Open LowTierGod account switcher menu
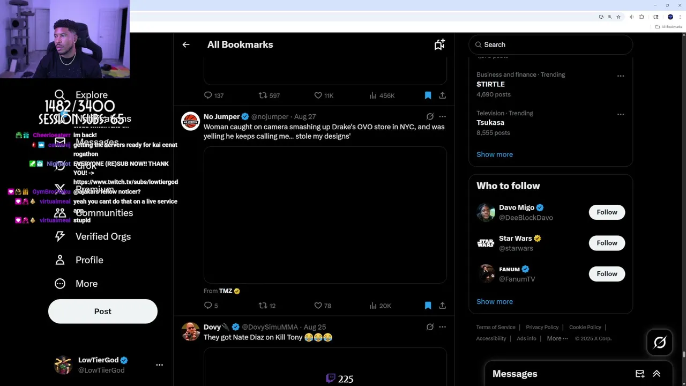The height and width of the screenshot is (386, 686). [x=159, y=365]
